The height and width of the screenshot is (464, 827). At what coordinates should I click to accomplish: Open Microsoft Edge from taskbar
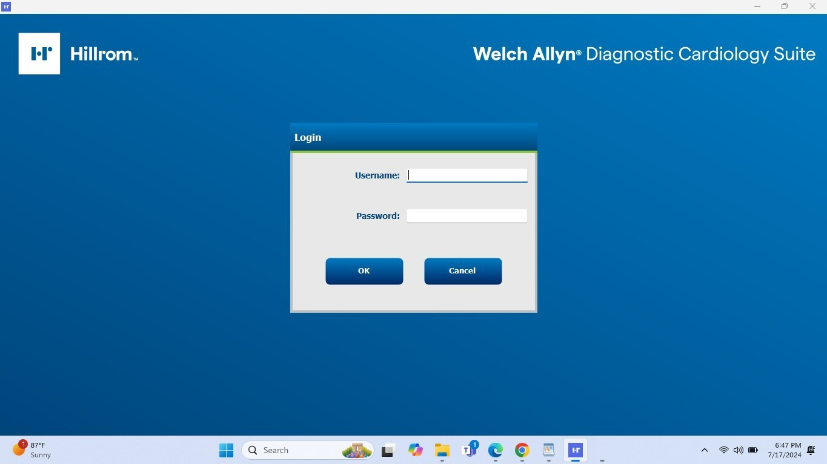point(496,450)
